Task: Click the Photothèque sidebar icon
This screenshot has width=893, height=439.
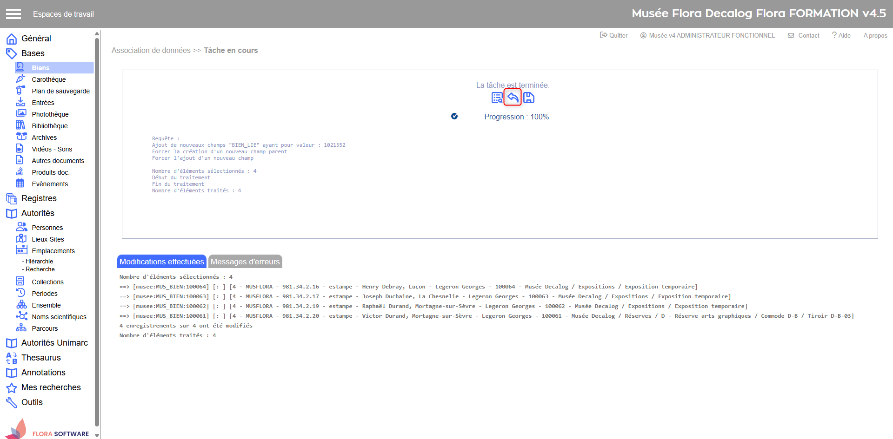Action: pos(21,114)
